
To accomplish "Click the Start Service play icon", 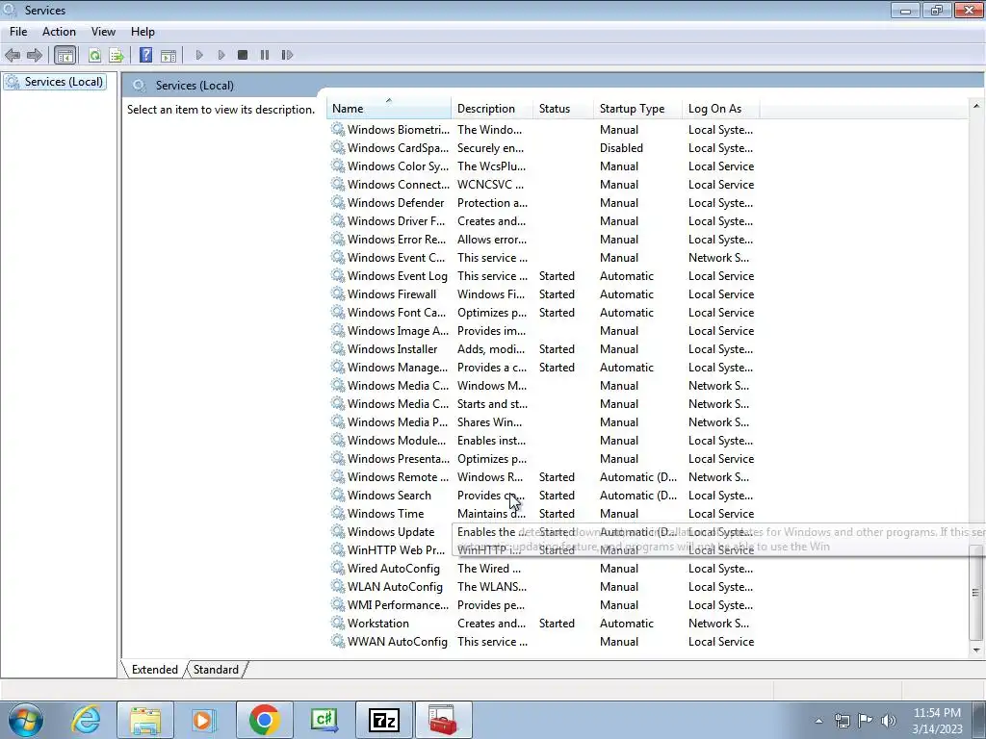I will (x=199, y=55).
